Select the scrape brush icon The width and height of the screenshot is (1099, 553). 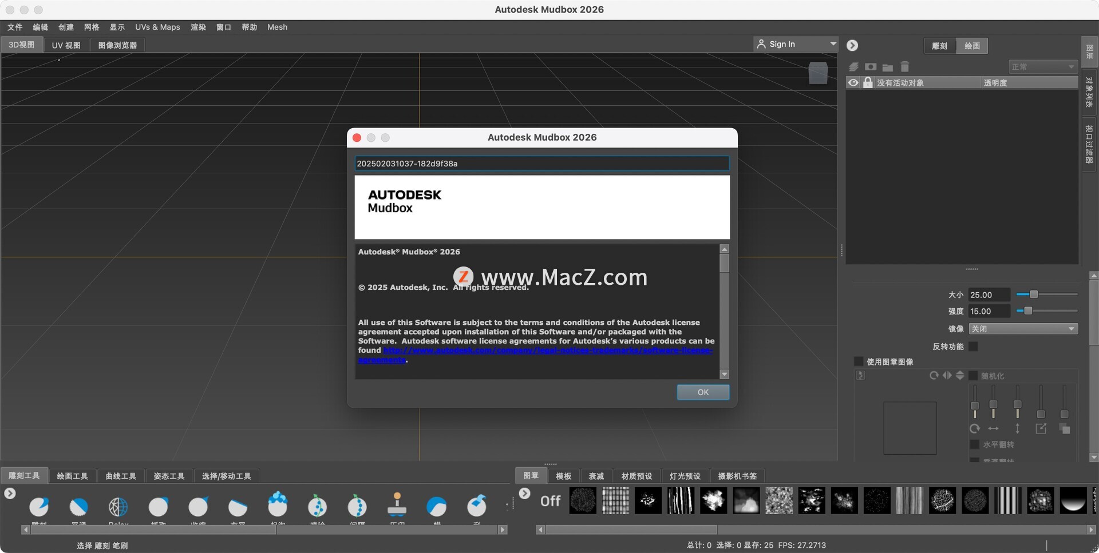pos(477,506)
